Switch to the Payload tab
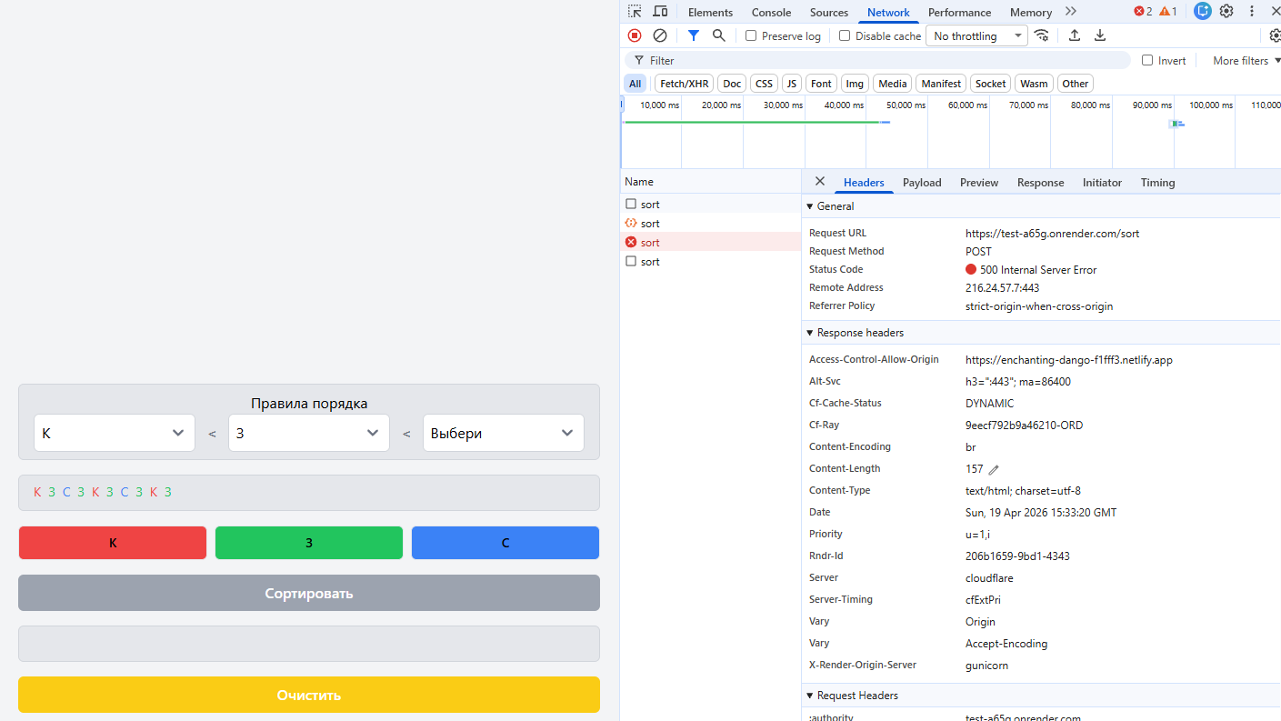1281x721 pixels. tap(922, 183)
